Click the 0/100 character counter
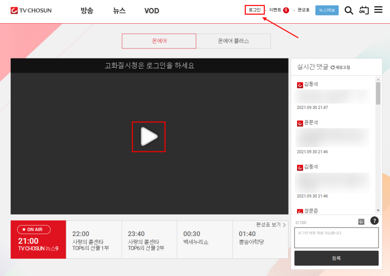This screenshot has width=390, height=276. pyautogui.click(x=301, y=223)
